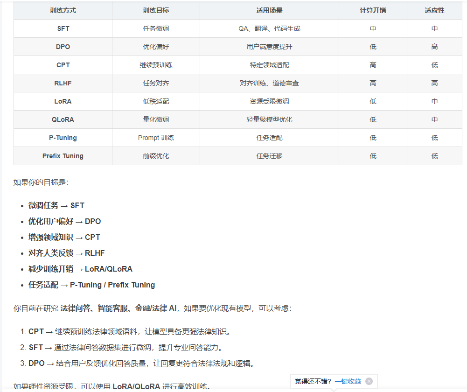Viewport: 467px width, 392px height.
Task: Click the 用户满意度提升 cell
Action: (269, 47)
